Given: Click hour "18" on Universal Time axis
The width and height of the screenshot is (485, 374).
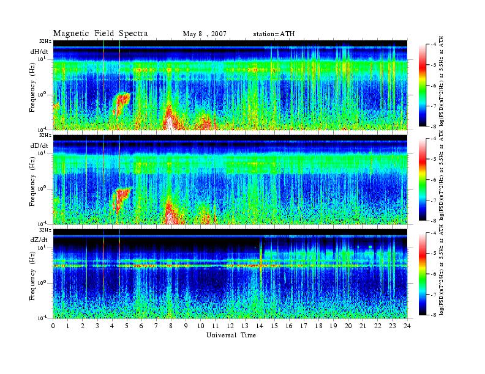Looking at the screenshot, I should (x=318, y=326).
